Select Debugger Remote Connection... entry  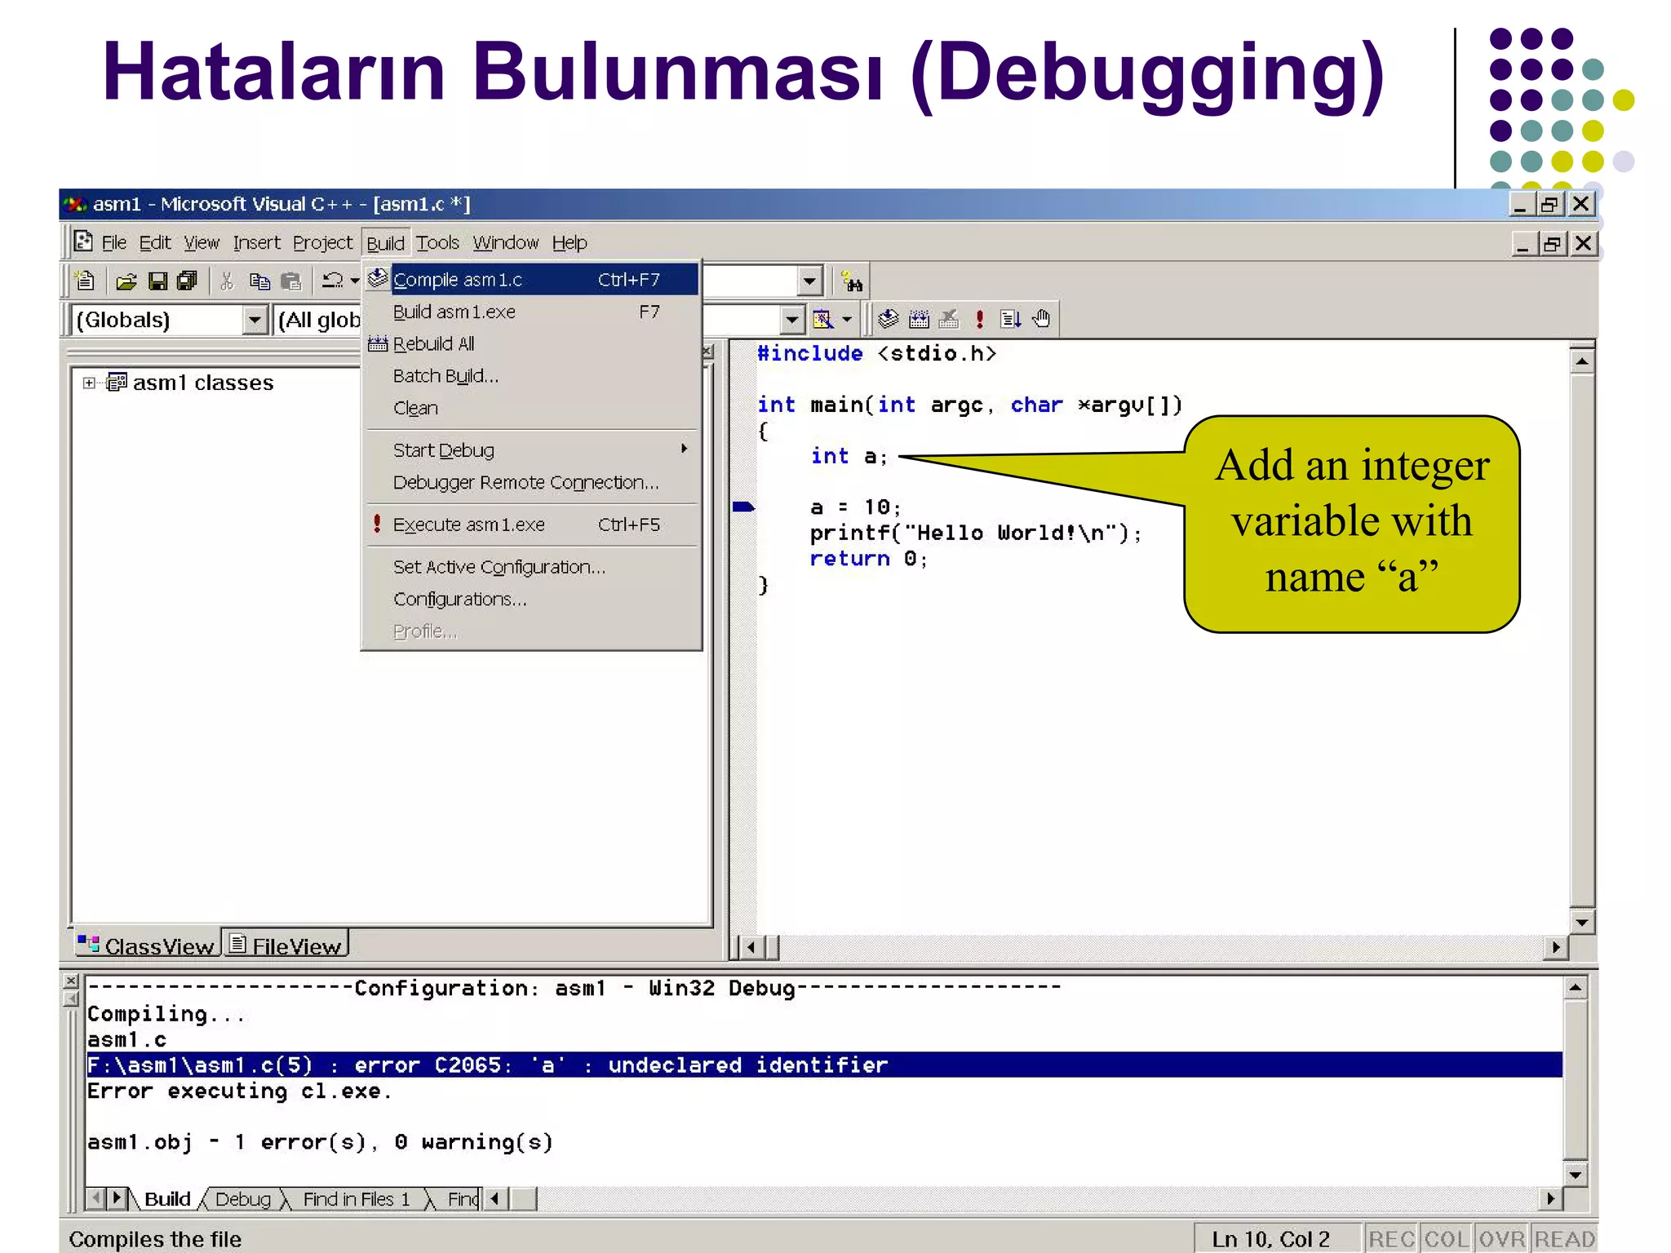pyautogui.click(x=531, y=482)
